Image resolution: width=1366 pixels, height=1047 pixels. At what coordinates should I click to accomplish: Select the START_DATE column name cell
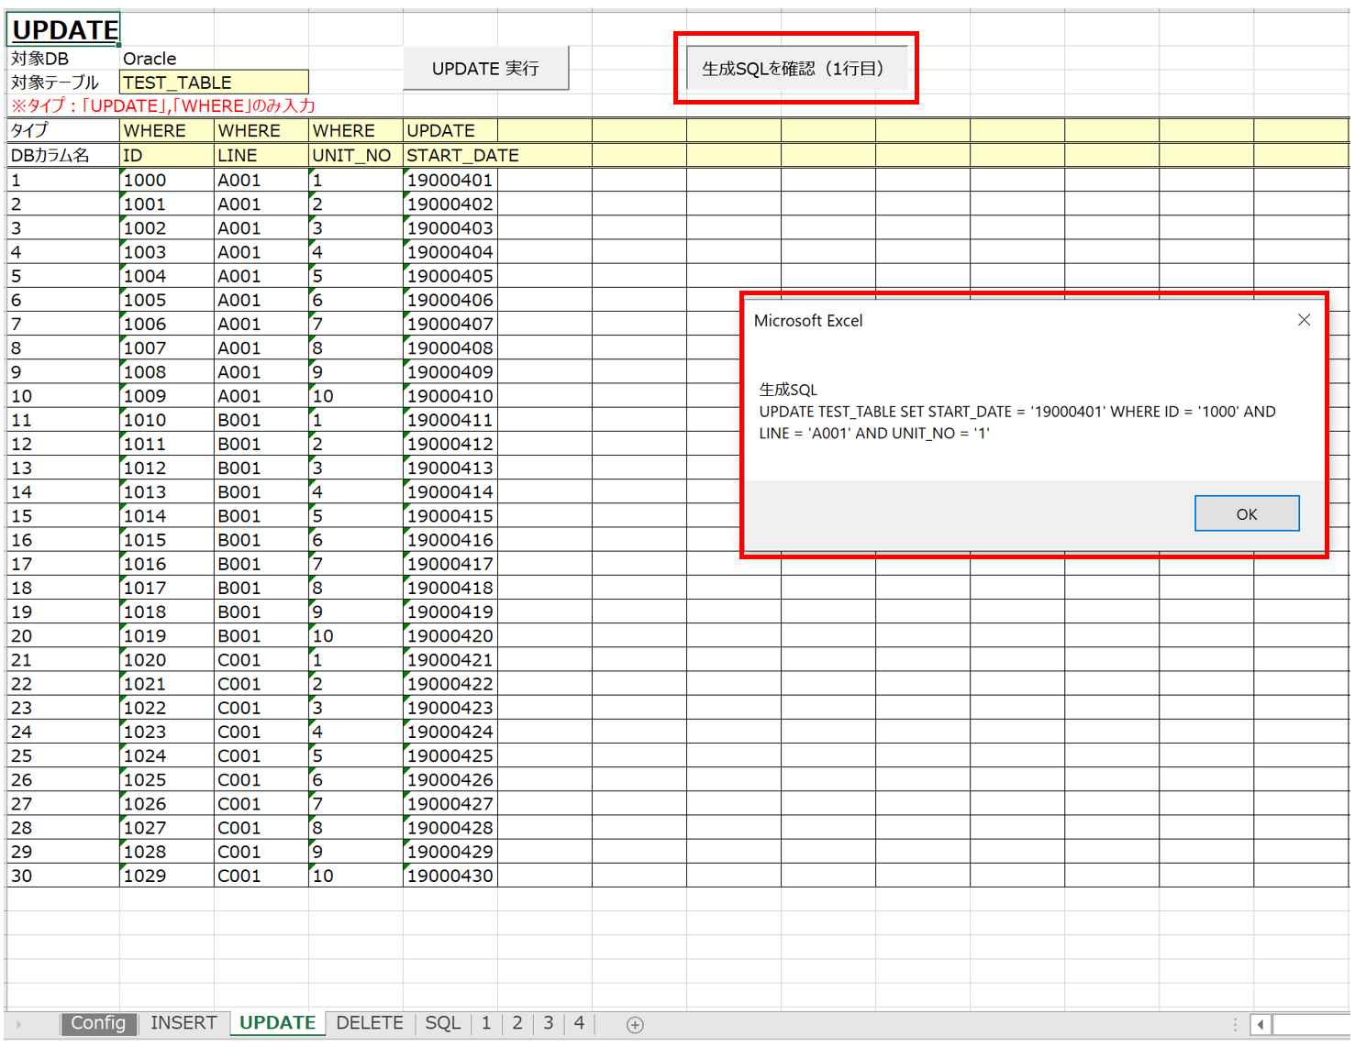(x=450, y=156)
